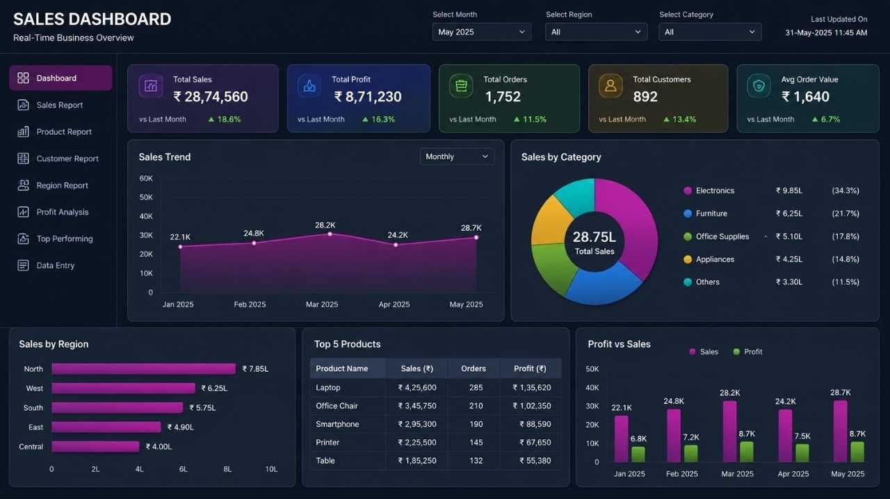
Task: Click the Electronics purple legend dot
Action: (688, 190)
